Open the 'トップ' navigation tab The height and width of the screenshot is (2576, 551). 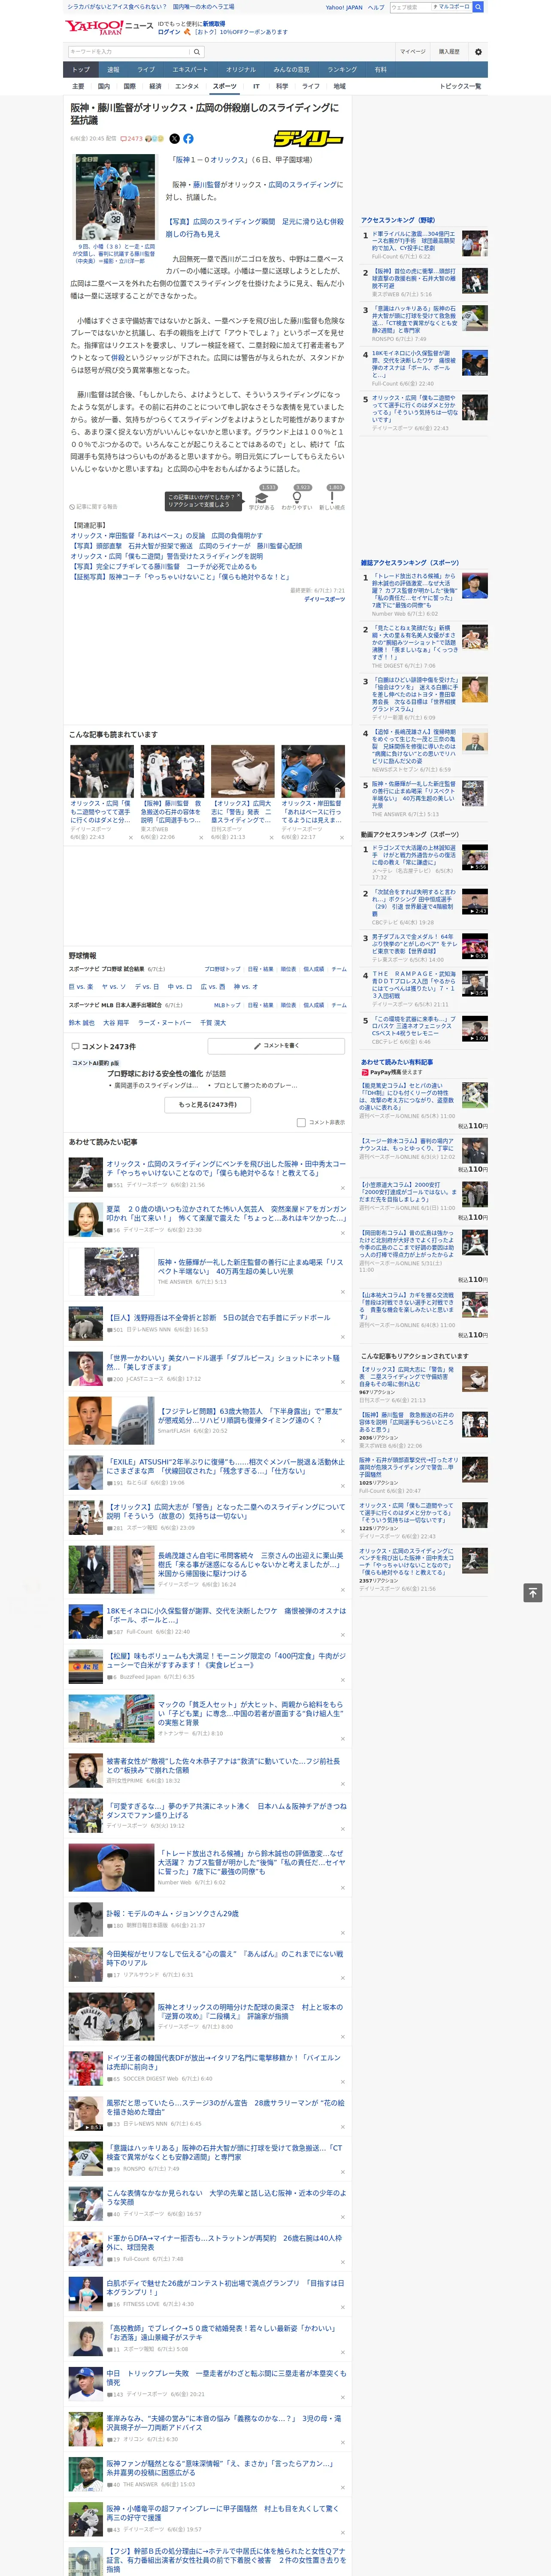pyautogui.click(x=81, y=70)
